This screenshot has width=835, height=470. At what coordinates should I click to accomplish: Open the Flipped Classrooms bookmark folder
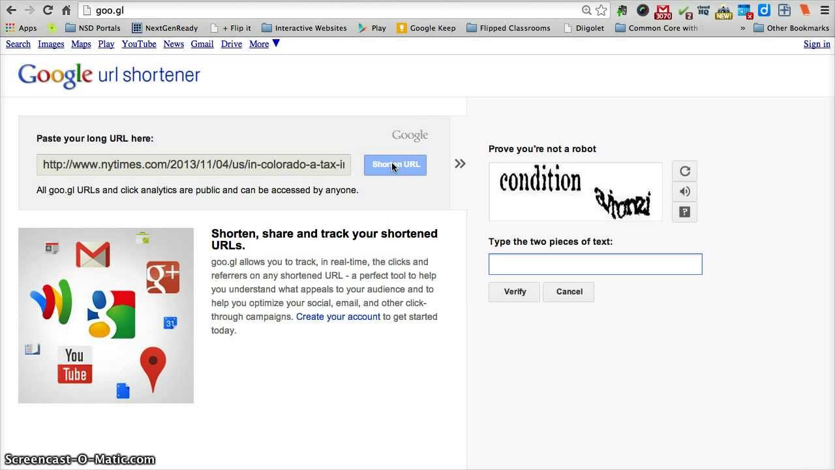coord(508,28)
